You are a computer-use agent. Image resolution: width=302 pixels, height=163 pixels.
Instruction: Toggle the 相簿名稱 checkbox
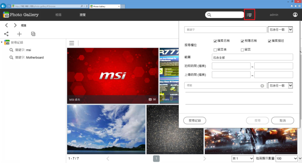(242, 41)
